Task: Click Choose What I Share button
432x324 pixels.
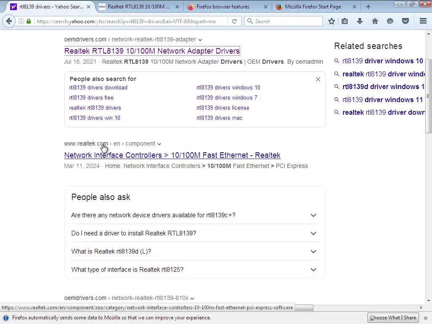Action: [393, 318]
